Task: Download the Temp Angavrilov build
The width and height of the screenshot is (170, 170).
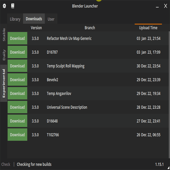Action: 18,93
